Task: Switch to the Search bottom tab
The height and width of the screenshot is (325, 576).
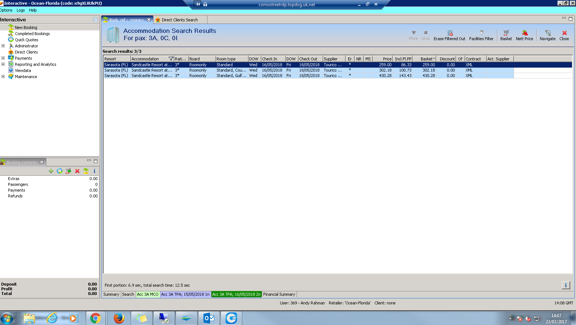Action: click(x=128, y=294)
